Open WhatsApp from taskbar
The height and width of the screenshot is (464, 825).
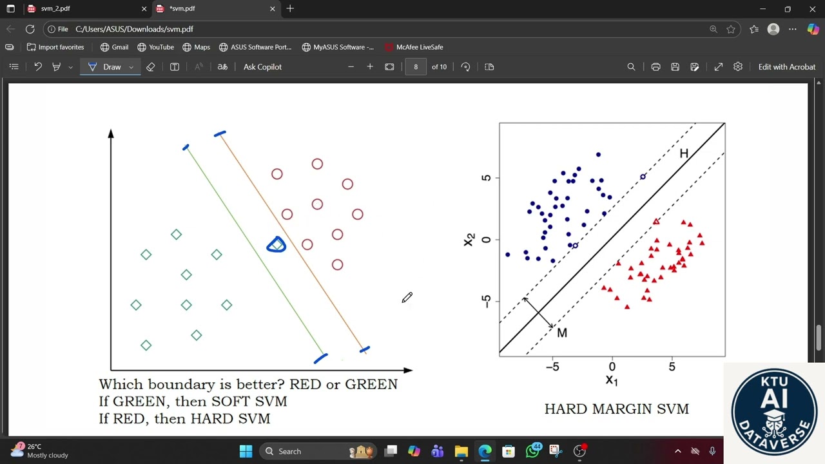pyautogui.click(x=533, y=451)
